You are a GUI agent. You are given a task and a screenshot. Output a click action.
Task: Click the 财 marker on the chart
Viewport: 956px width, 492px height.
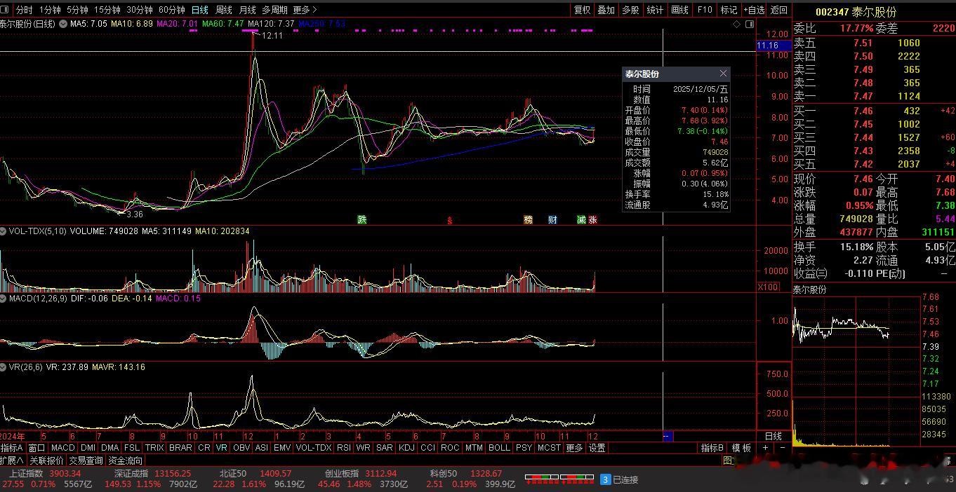(552, 219)
